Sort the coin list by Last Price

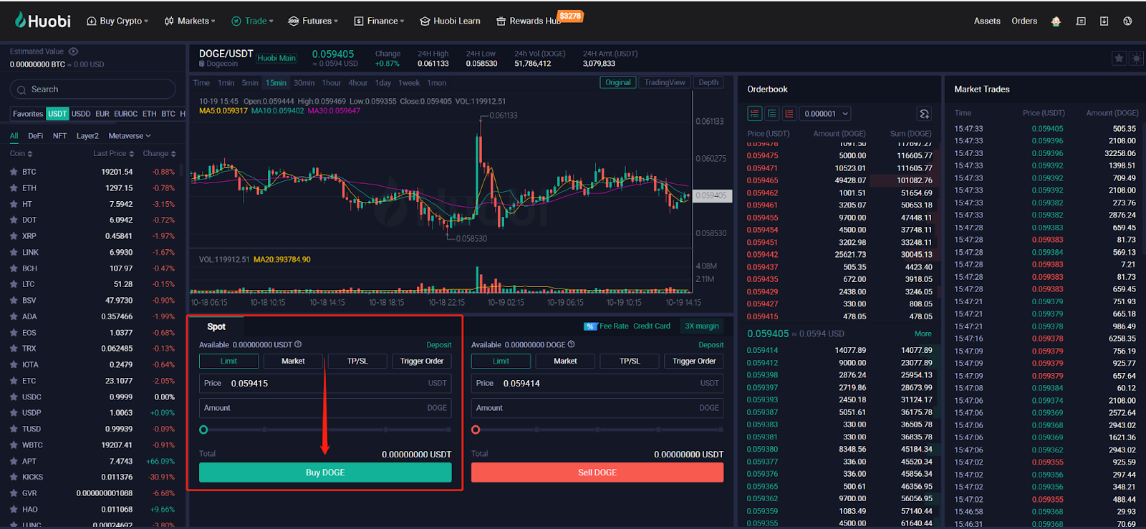click(114, 153)
